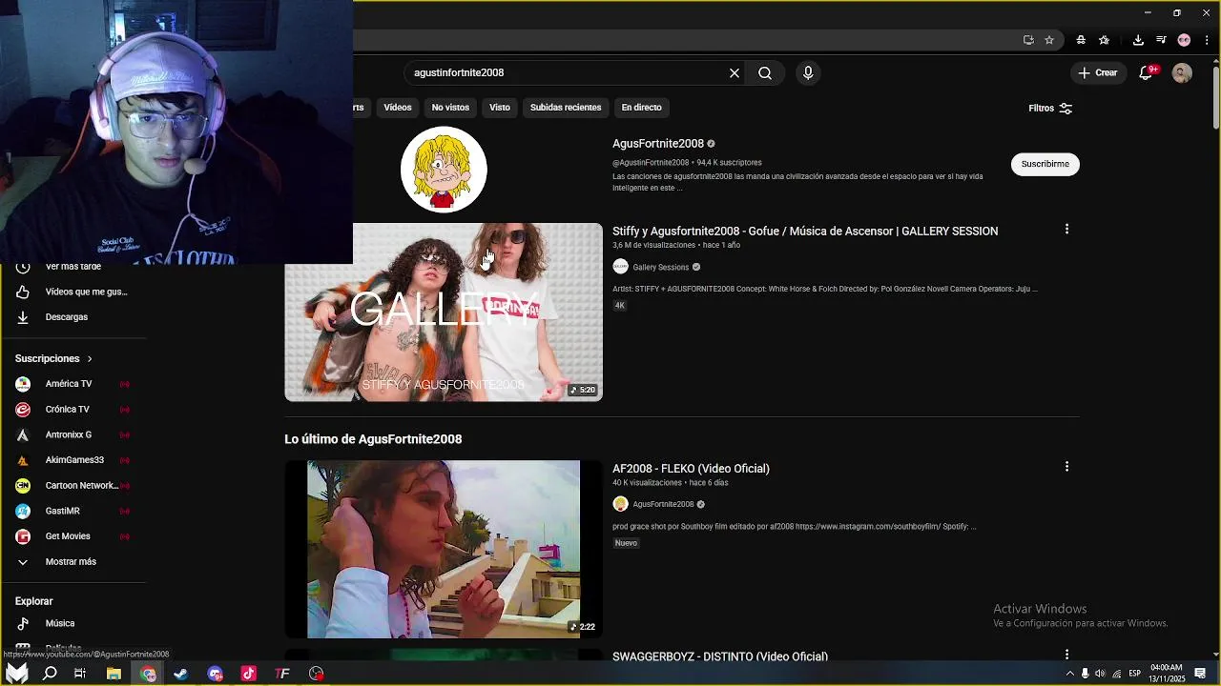The image size is (1221, 686).
Task: Open the Gallery Sessions channel link
Action: 660,268
